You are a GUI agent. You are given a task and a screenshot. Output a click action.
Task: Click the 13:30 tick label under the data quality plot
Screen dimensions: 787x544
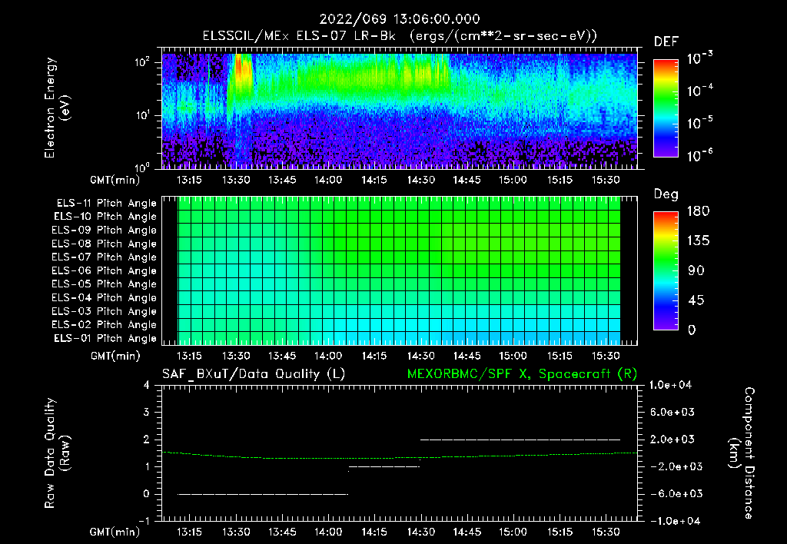click(x=236, y=532)
